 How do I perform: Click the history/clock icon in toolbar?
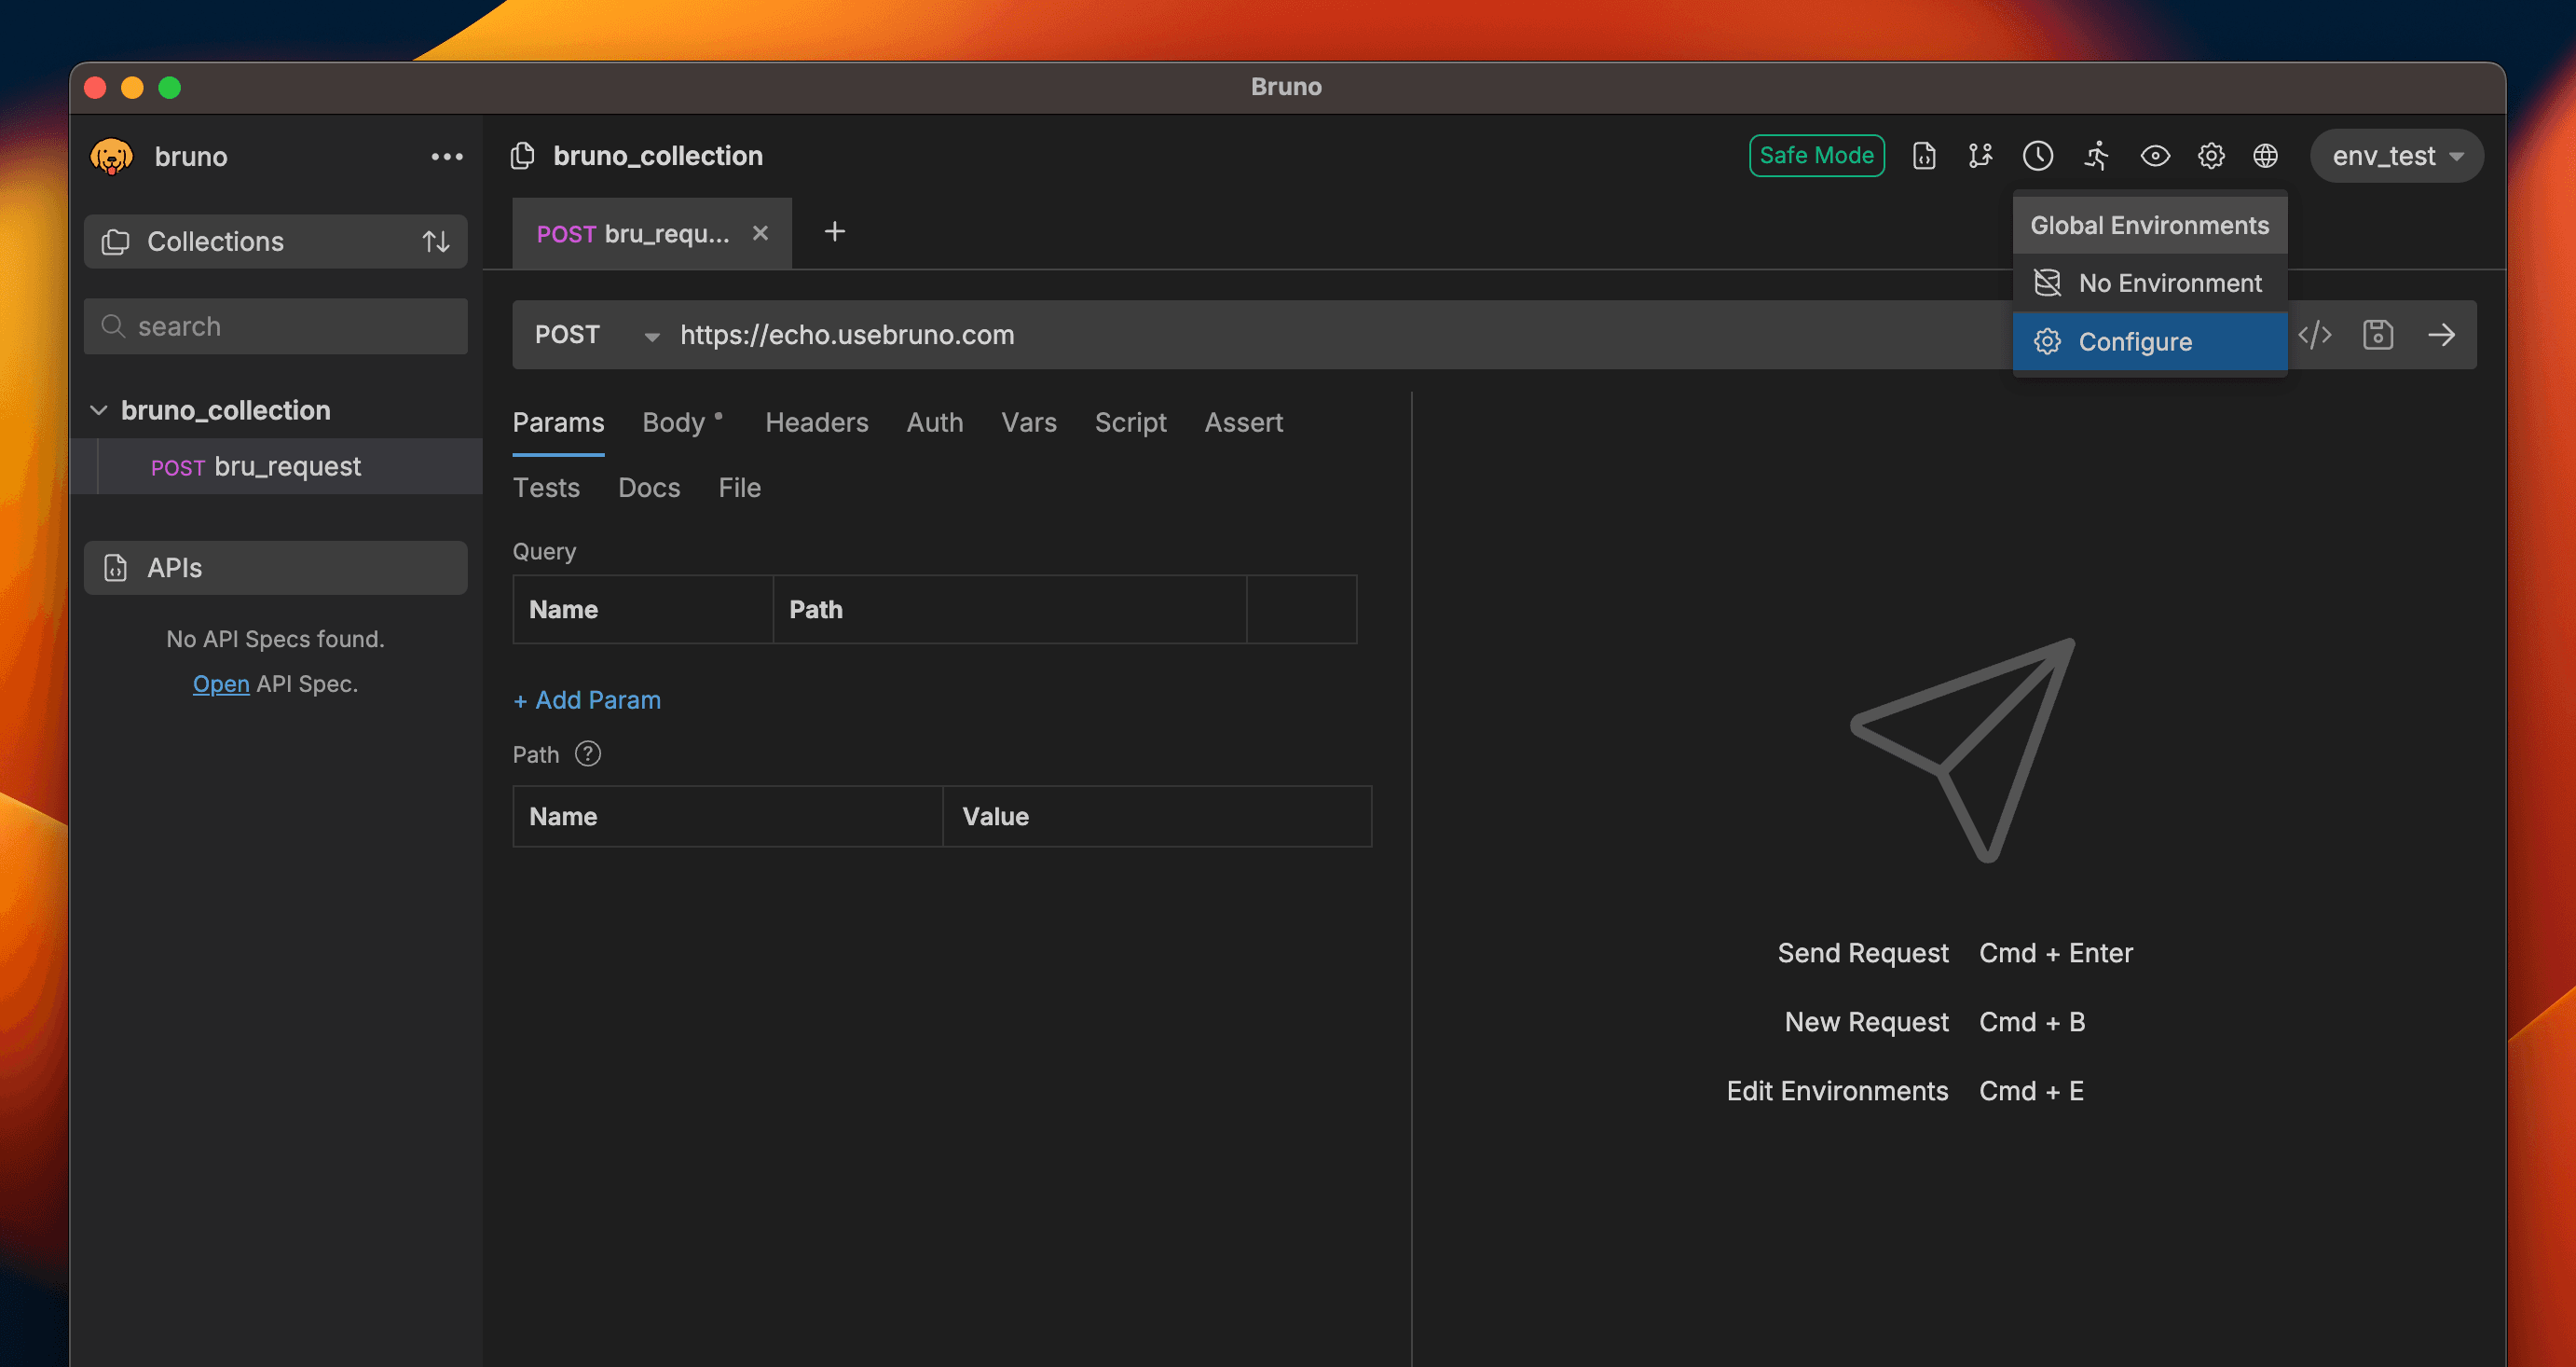pos(2037,155)
